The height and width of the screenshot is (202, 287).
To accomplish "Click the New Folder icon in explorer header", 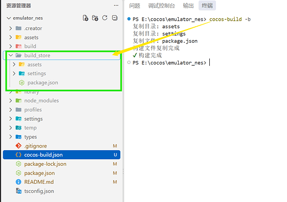I will [x=95, y=18].
